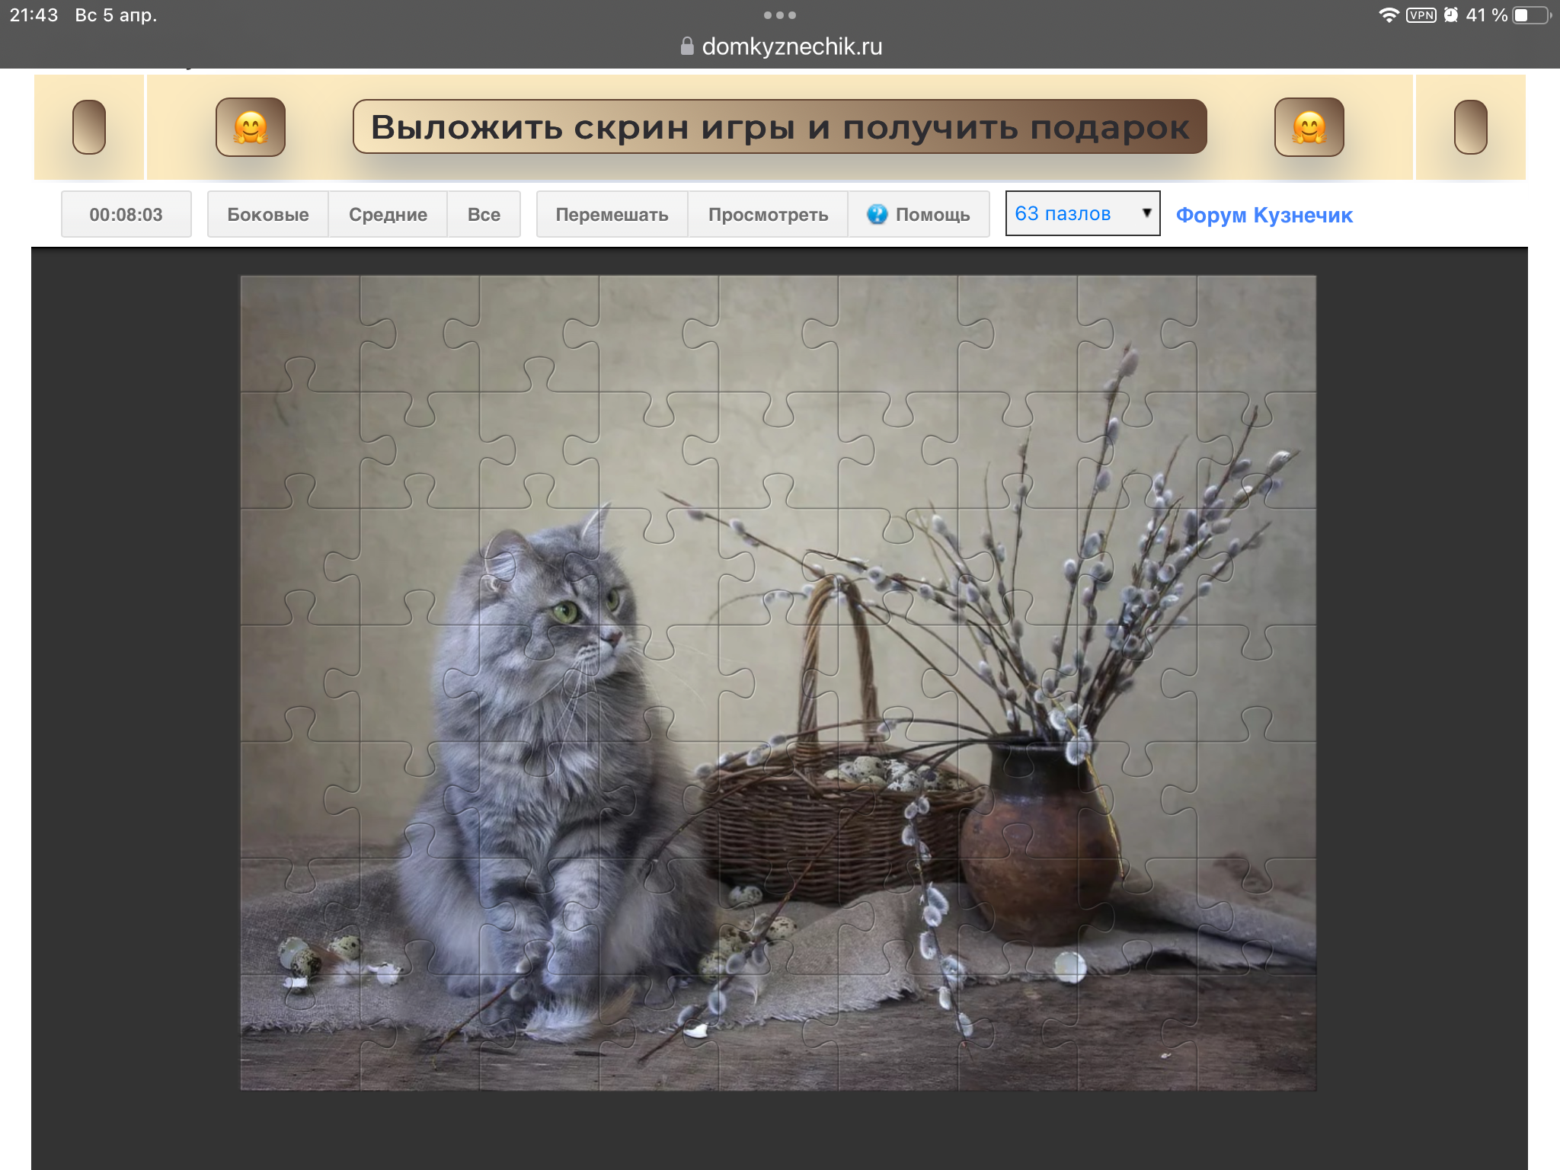Viewport: 1560px width, 1170px height.
Task: Click the blue question-mark help icon
Action: point(877,214)
